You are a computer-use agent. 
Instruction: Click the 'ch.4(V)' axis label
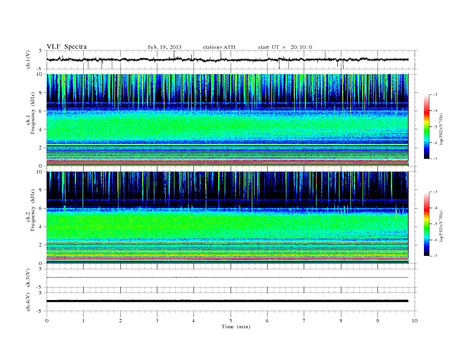pos(28,302)
